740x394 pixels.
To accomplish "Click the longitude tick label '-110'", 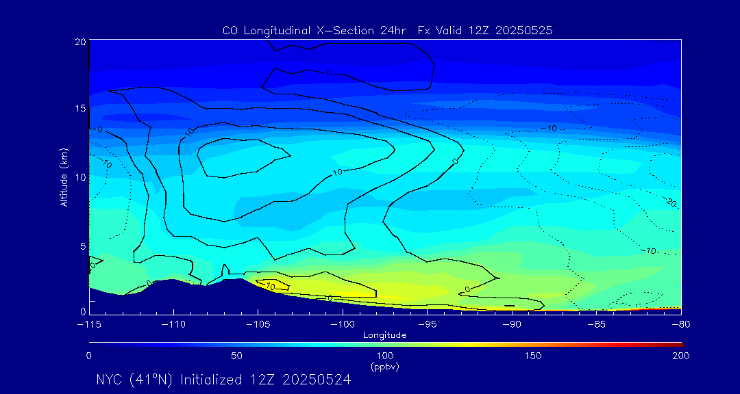I will click(173, 324).
